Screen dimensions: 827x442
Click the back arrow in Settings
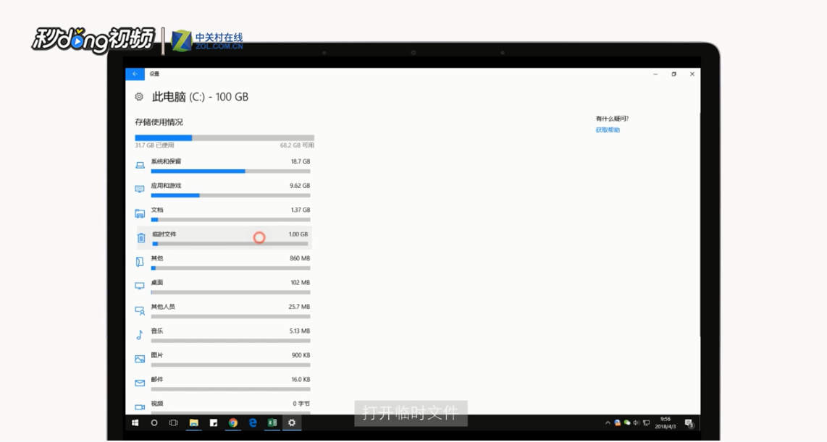[135, 74]
